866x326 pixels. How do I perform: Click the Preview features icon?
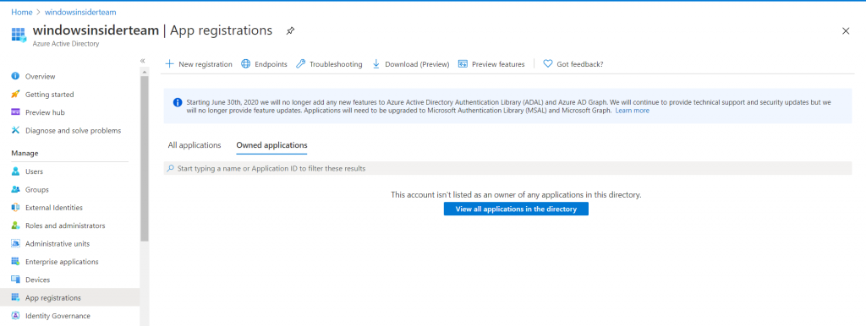[x=463, y=64]
